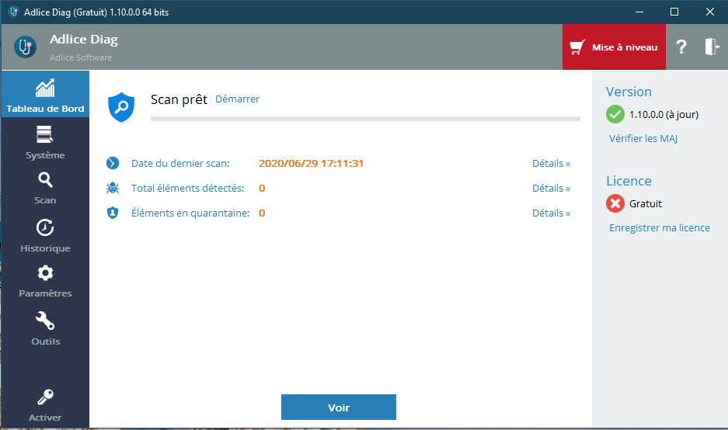The width and height of the screenshot is (728, 430).
Task: Open the Tableau de Bord dashboard tab
Action: (x=45, y=94)
